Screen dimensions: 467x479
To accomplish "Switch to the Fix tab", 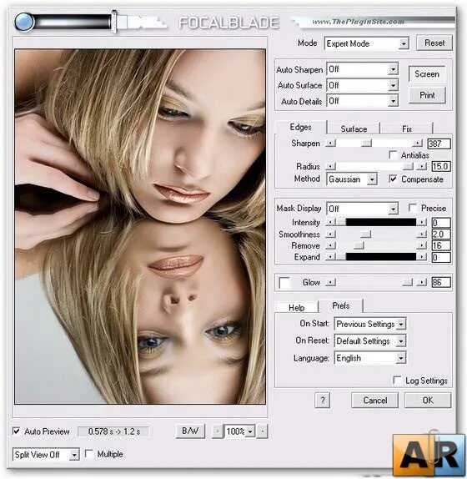I will [407, 129].
